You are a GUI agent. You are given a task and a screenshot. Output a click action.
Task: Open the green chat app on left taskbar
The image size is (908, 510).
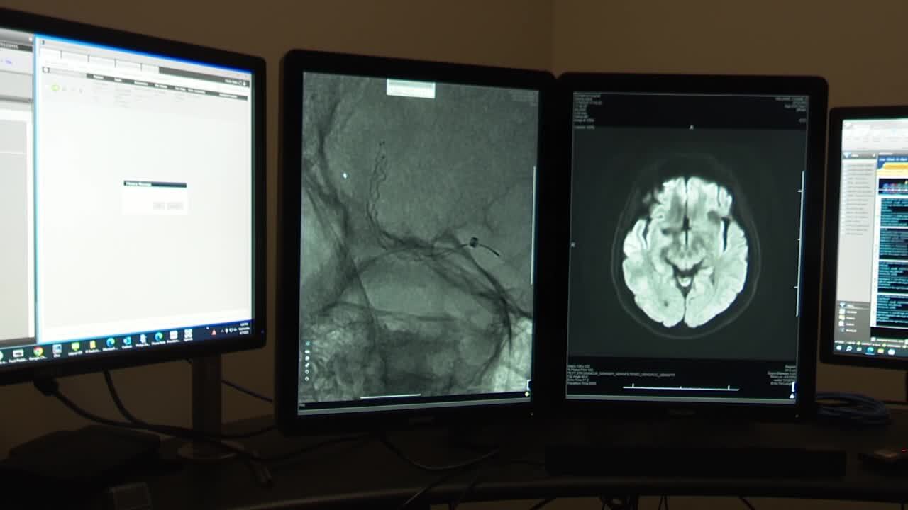(75, 346)
